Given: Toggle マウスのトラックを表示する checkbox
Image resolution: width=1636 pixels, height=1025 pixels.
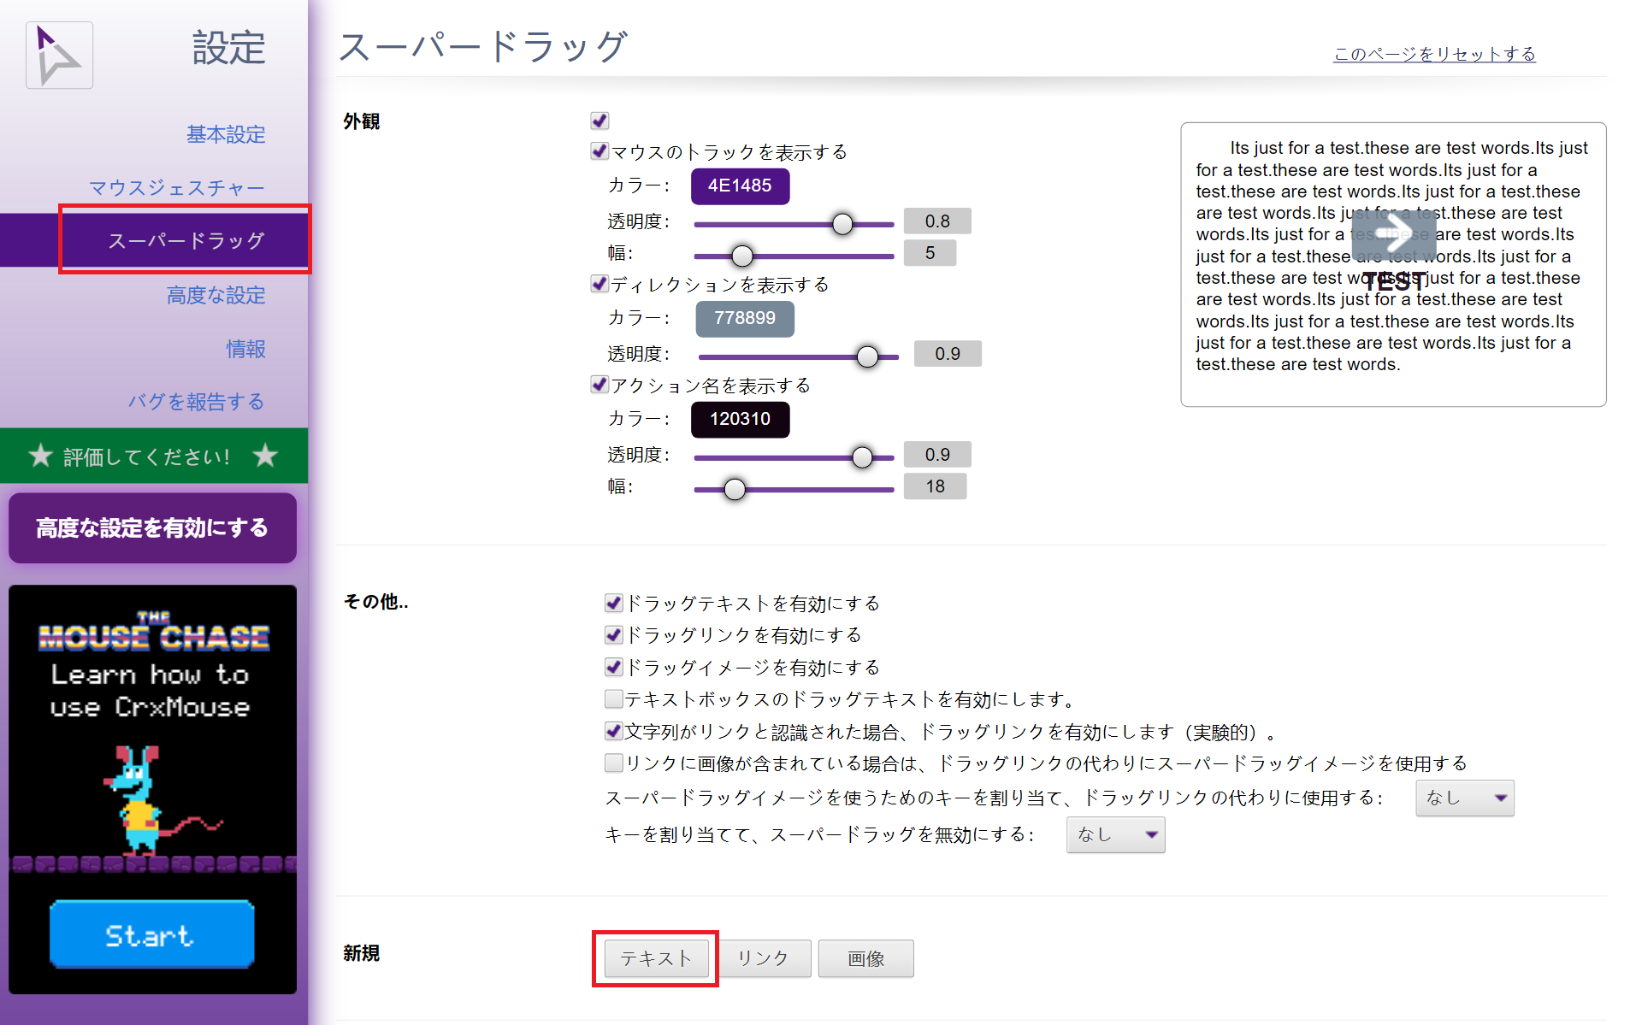Looking at the screenshot, I should 599,151.
